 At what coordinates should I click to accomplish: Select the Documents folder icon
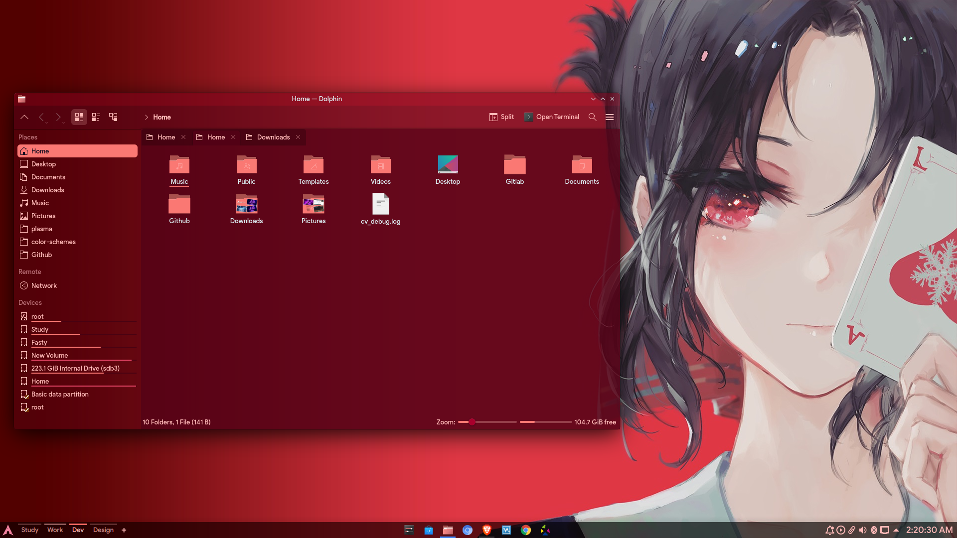click(x=582, y=164)
